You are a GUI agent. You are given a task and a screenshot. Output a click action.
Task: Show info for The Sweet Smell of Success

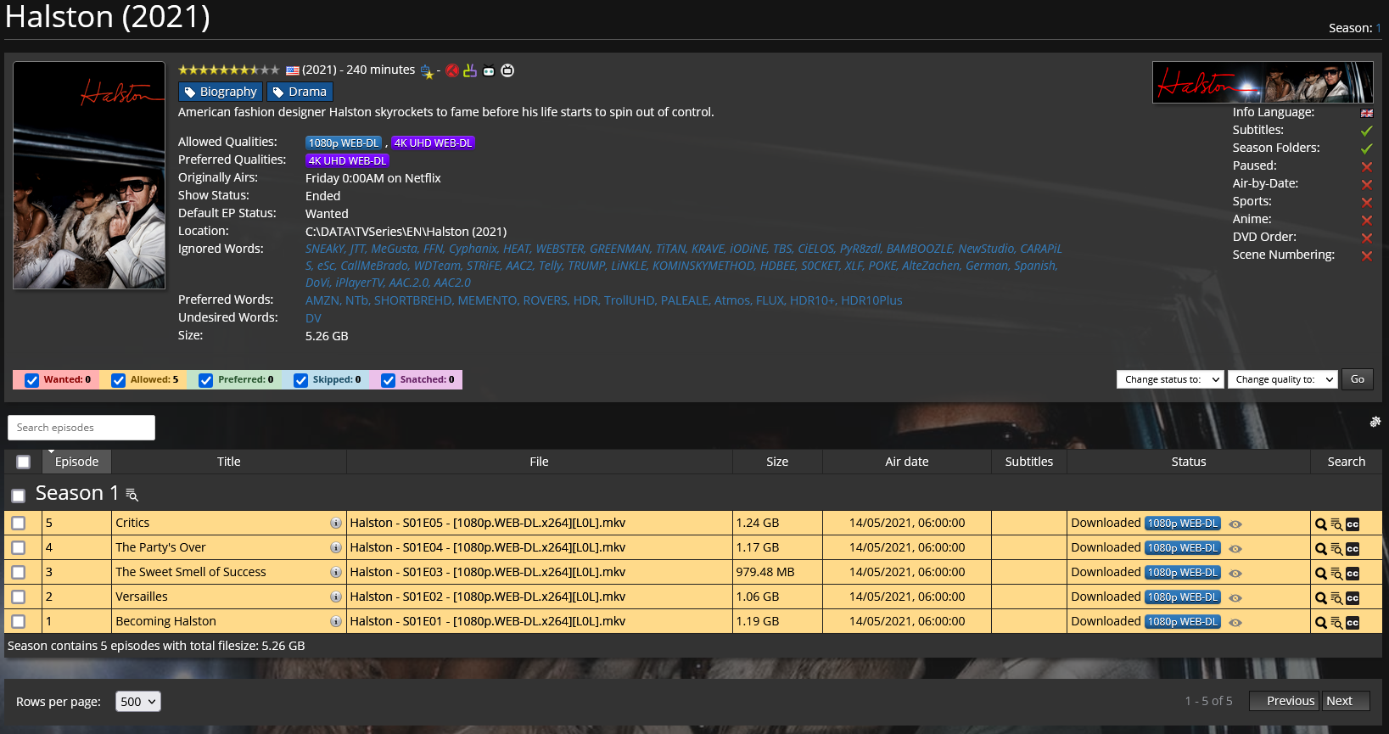pyautogui.click(x=336, y=573)
